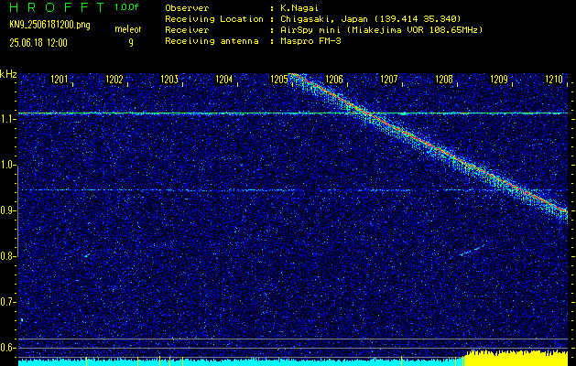The height and width of the screenshot is (366, 576).
Task: Click the date stamp 25.06.18 12:00
Action: pos(38,43)
